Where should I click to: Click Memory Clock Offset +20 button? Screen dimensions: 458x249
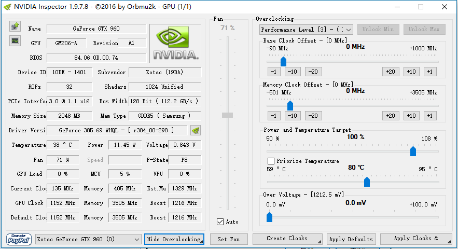391,116
